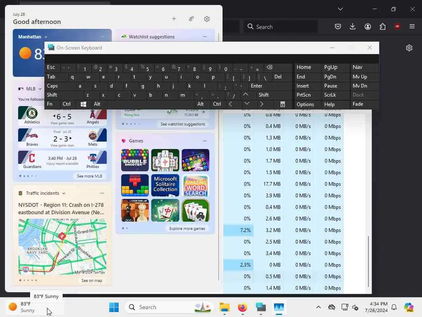The width and height of the screenshot is (422, 317).
Task: Click the process list vertical scrollbar
Action: point(368,261)
